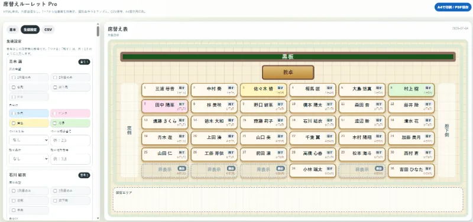Hide the seat of 遠藤 さくら
Viewport: 473px width, 222px height.
coord(181,120)
